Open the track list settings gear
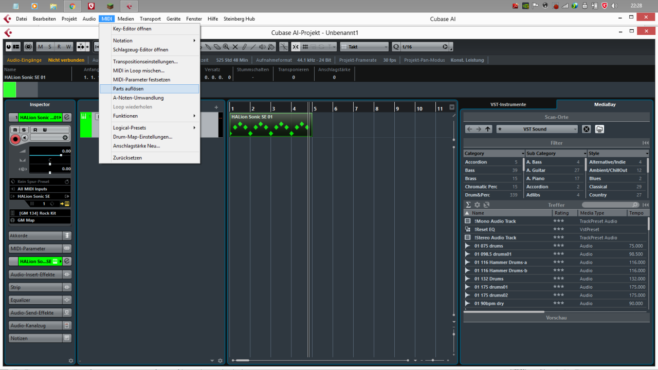658x370 pixels. (220, 361)
